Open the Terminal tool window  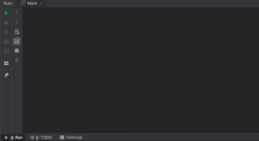click(71, 137)
